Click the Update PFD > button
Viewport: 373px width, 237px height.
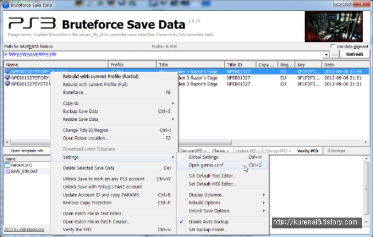click(248, 151)
